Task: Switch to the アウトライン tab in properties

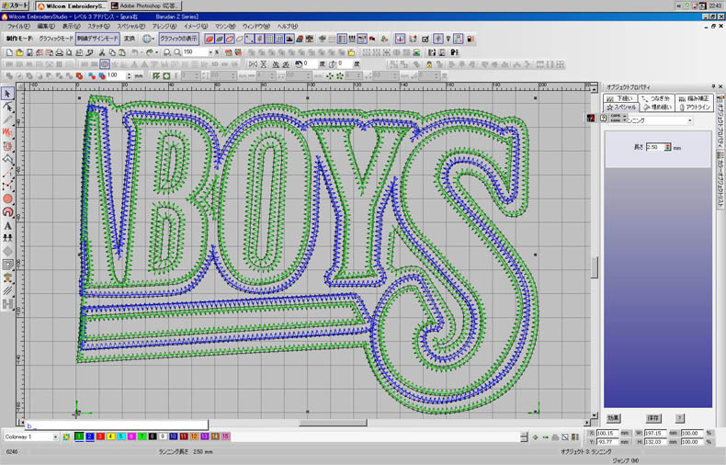Action: point(694,107)
